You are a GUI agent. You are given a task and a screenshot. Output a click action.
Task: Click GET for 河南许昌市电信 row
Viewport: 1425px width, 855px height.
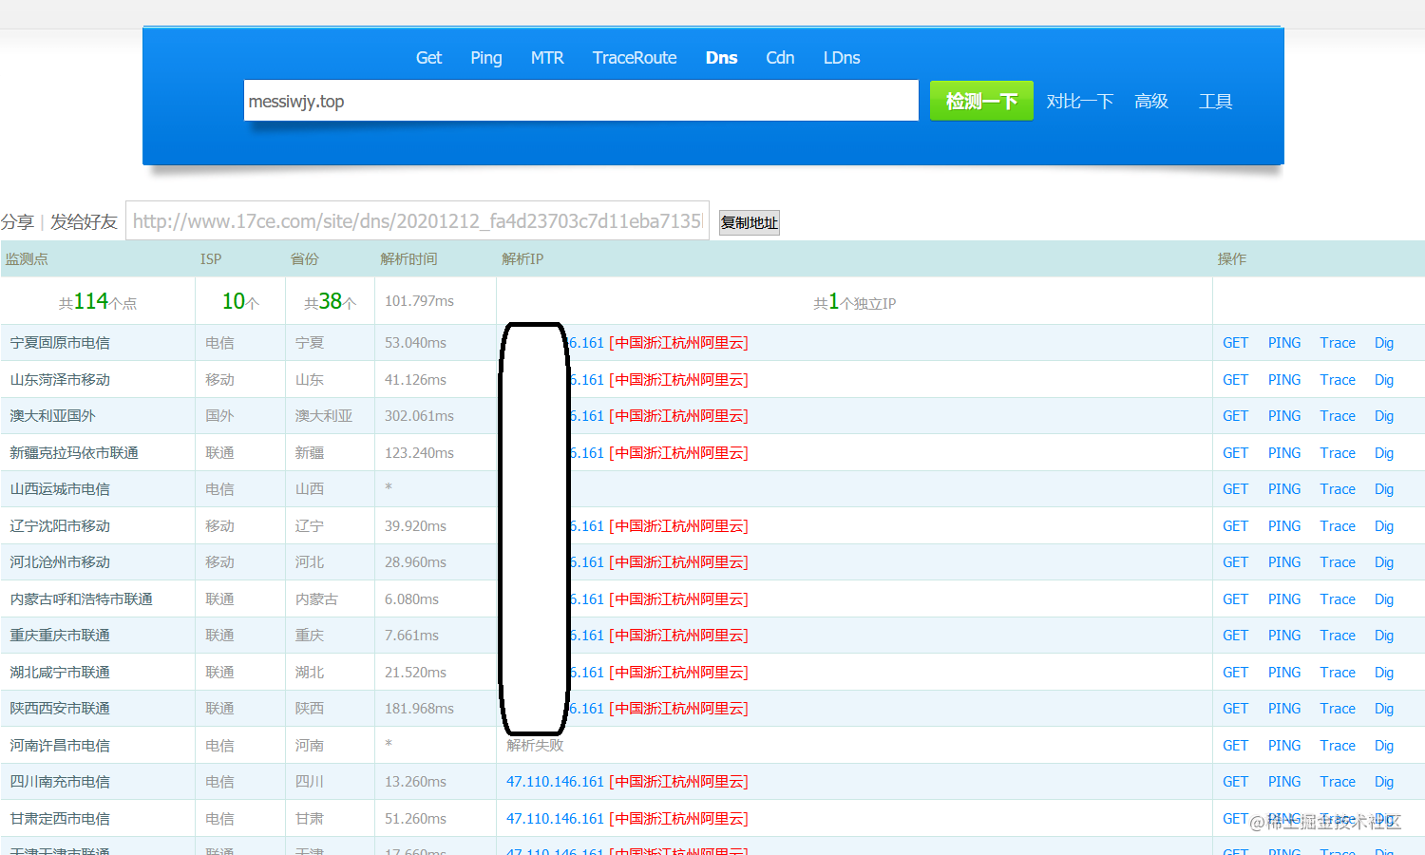coord(1235,746)
